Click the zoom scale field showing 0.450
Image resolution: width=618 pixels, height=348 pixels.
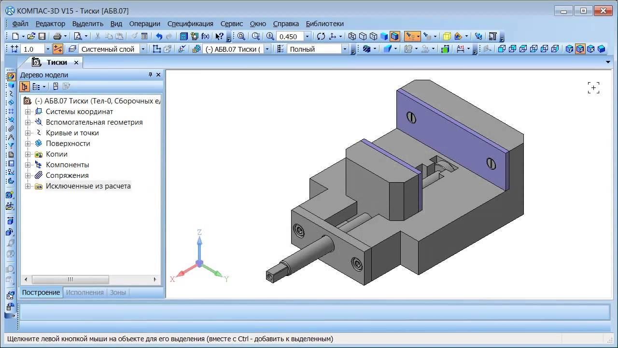289,36
